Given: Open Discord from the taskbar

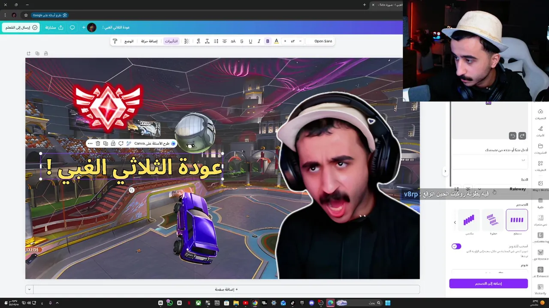Looking at the screenshot, I should 311,303.
